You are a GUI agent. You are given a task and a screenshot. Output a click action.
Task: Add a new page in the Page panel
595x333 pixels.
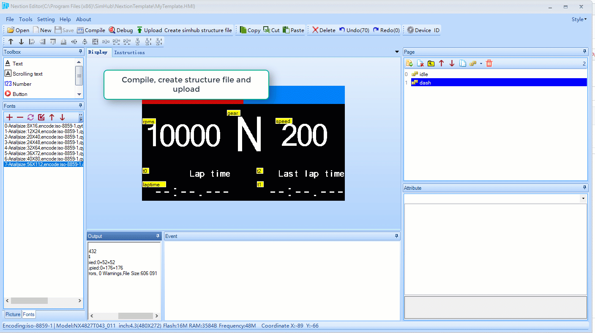pos(409,63)
